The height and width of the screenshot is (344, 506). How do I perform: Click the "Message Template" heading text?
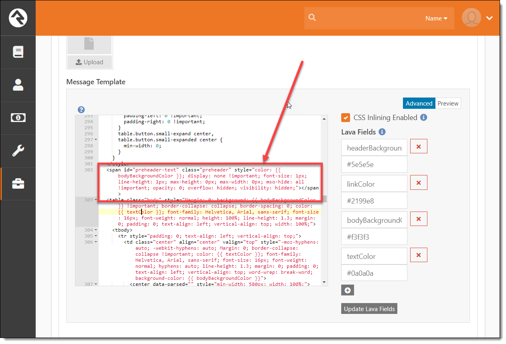[96, 82]
